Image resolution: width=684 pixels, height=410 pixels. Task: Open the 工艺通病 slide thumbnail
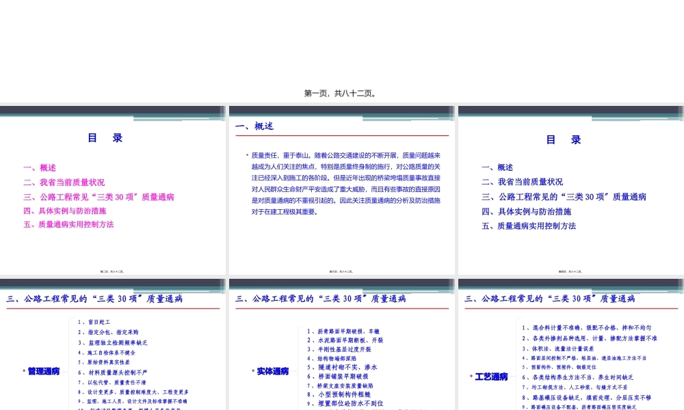(571, 344)
